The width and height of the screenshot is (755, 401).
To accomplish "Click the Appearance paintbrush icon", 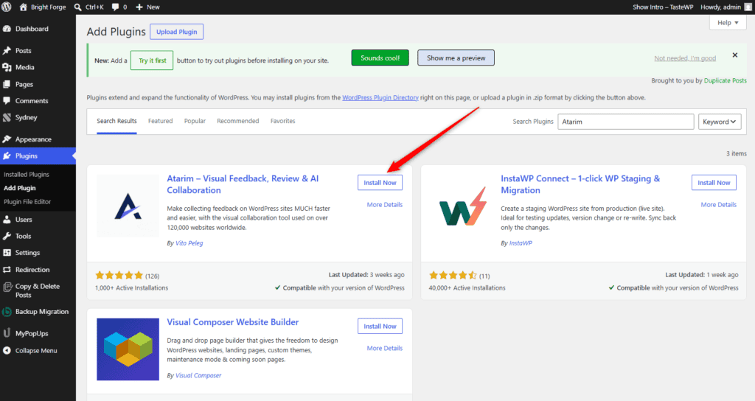I will [7, 139].
